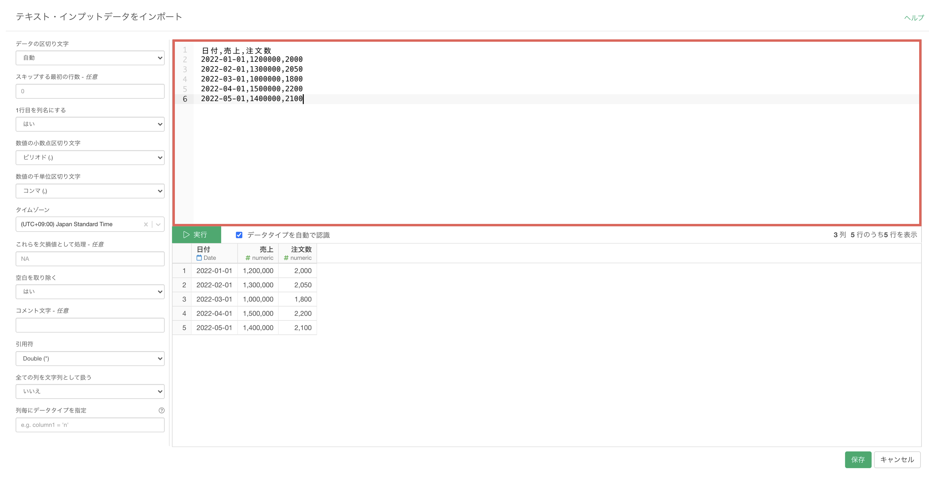Click editor line 2022-01-01,1200000,2000
The height and width of the screenshot is (477, 929).
[252, 59]
